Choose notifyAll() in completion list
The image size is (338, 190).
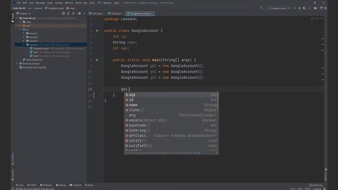(x=171, y=146)
